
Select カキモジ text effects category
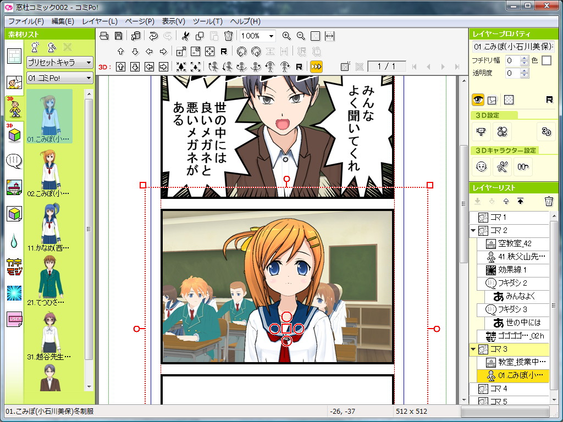tap(14, 267)
